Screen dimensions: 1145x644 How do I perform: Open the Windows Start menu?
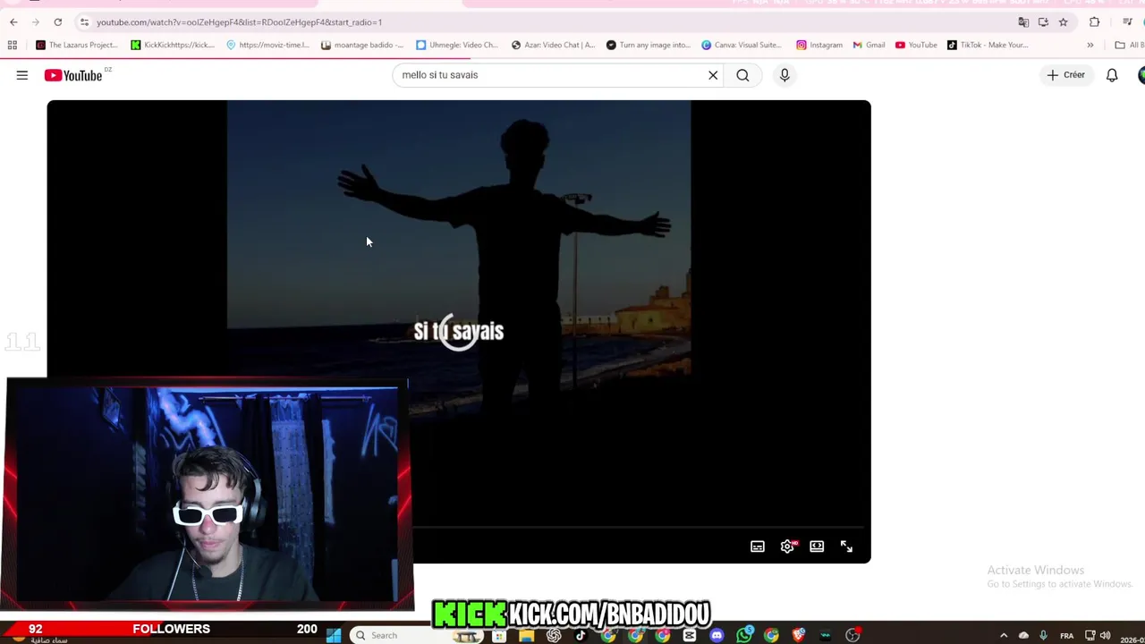pyautogui.click(x=333, y=635)
